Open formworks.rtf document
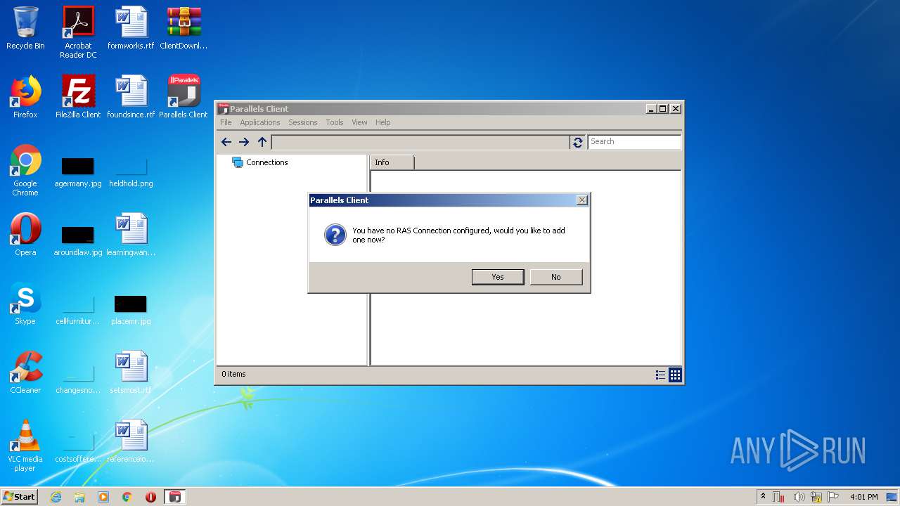 tap(131, 28)
